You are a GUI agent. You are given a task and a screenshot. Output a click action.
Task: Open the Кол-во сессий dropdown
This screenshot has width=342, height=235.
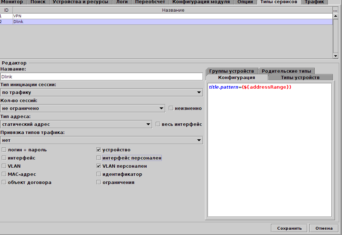[162, 108]
